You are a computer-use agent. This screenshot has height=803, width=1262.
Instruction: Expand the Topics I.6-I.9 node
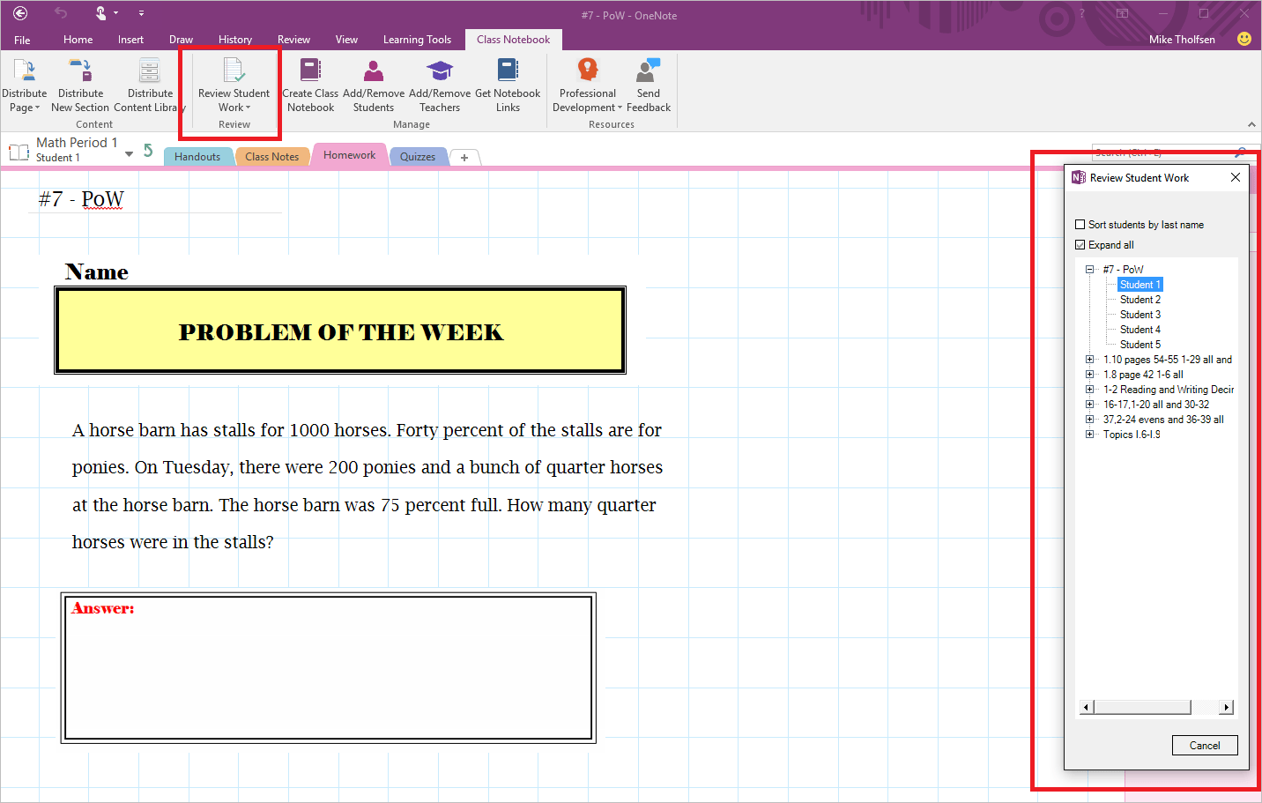coord(1090,435)
